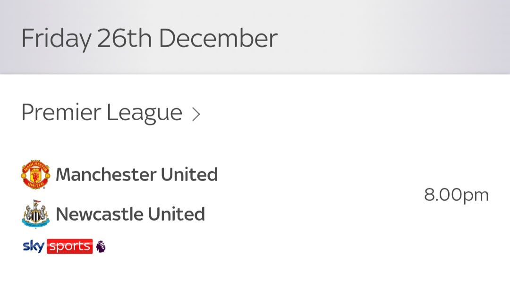Click the red 'sports' badge
Viewport: 510px width, 289px height.
point(69,246)
